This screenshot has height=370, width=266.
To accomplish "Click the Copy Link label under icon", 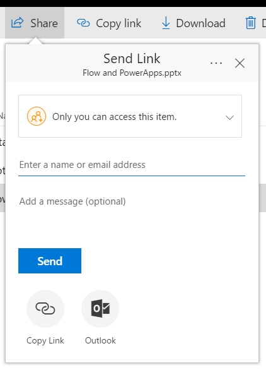I will 45,341.
